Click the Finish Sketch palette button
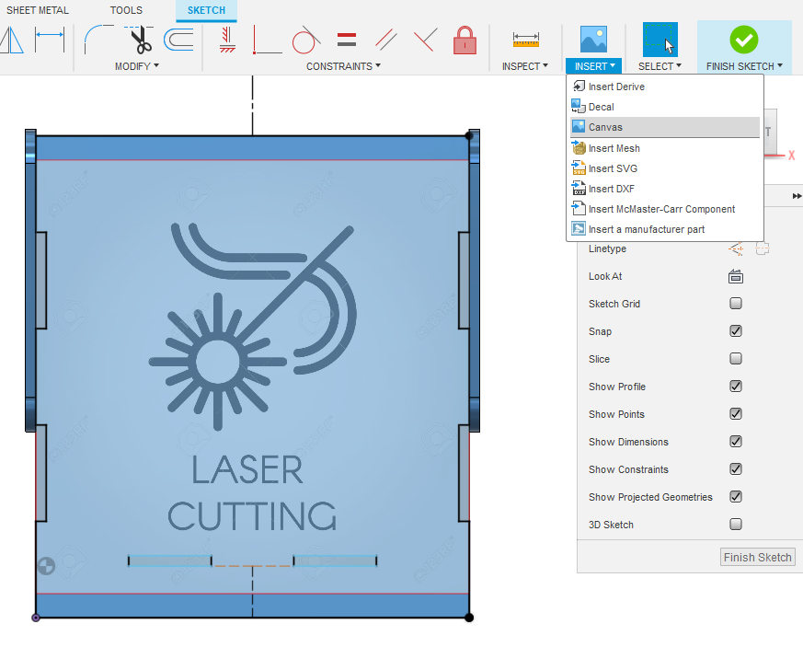 (757, 557)
